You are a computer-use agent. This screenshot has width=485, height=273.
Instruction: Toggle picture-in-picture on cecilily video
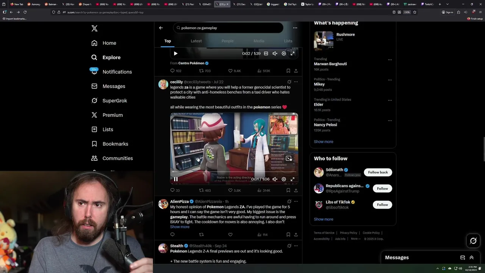point(289,158)
